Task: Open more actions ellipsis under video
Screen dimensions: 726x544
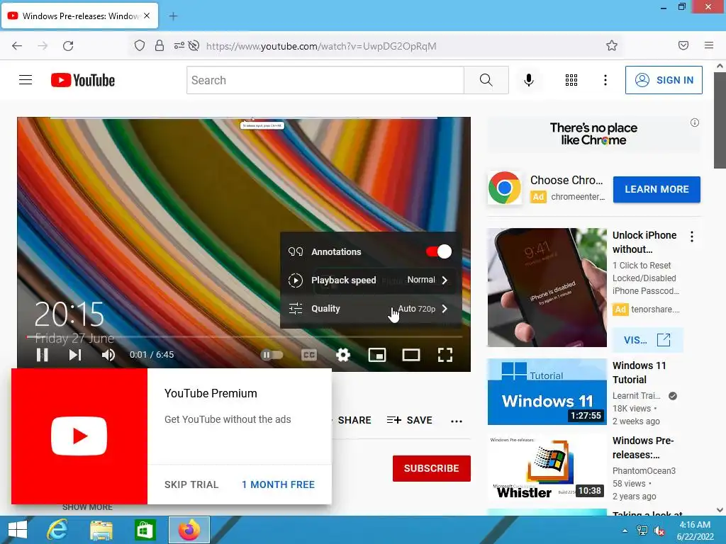Action: coord(457,421)
